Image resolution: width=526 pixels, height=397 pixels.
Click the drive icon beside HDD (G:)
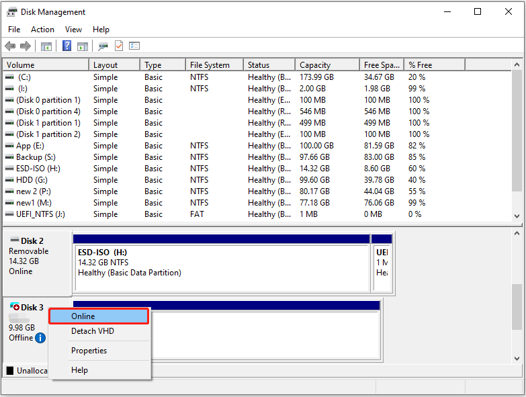click(x=9, y=180)
